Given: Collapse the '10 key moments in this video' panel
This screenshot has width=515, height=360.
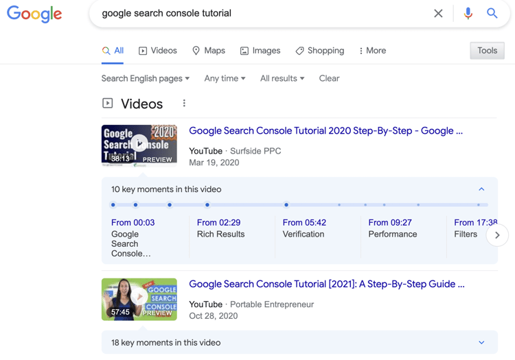Looking at the screenshot, I should pyautogui.click(x=481, y=189).
